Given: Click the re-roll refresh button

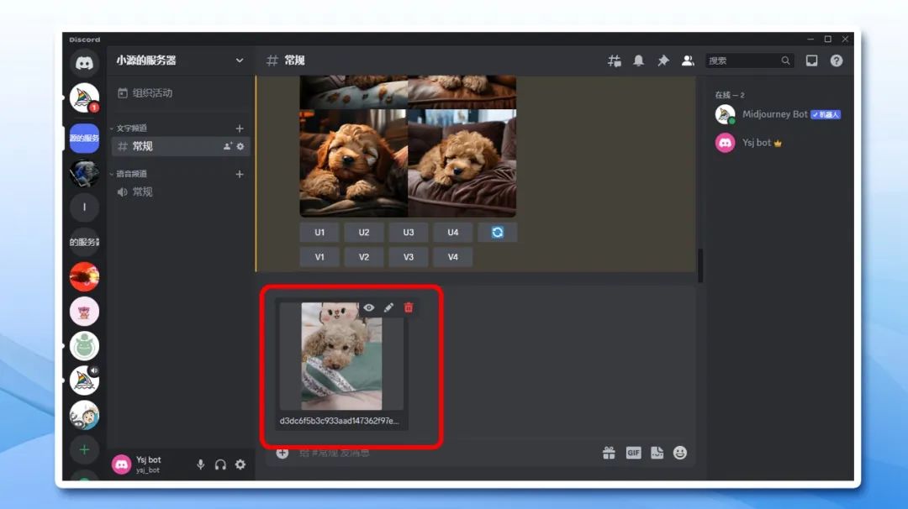Looking at the screenshot, I should pos(498,233).
